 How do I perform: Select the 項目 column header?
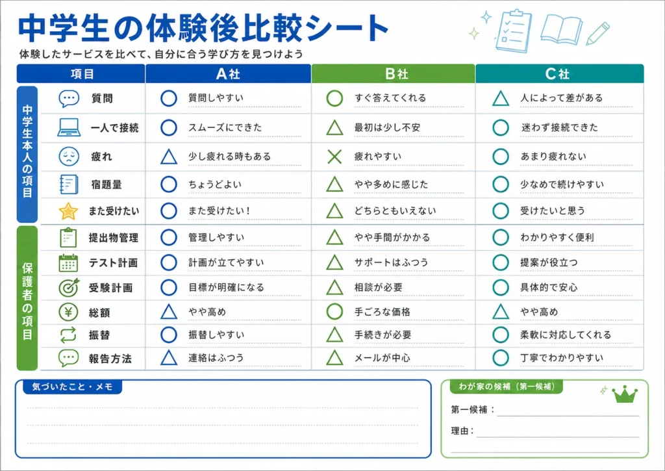[x=81, y=74]
